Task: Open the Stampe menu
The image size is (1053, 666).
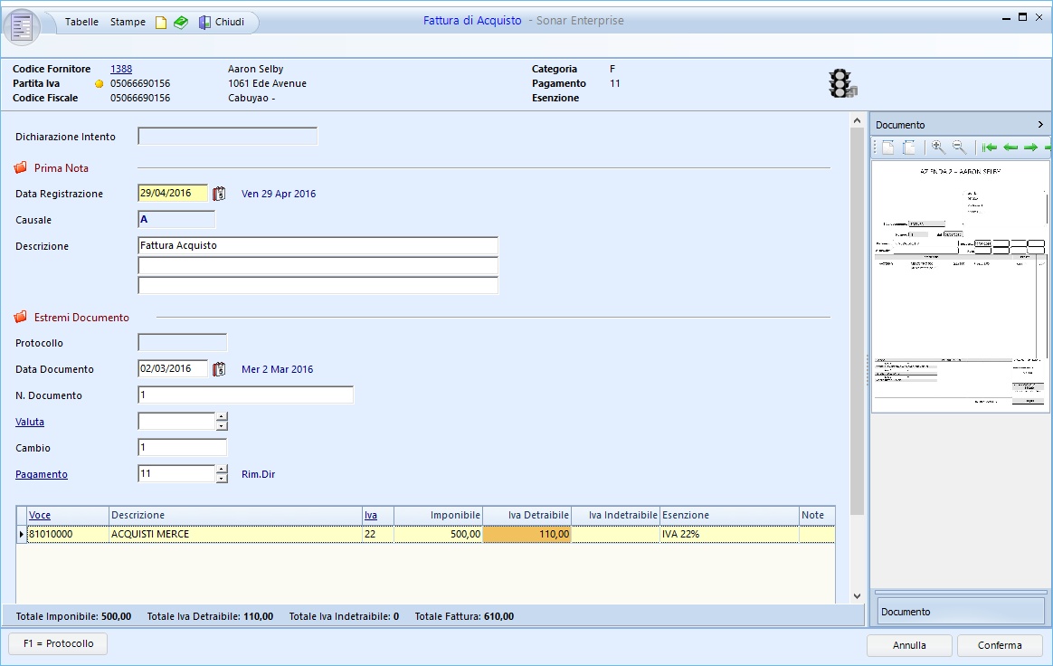Action: click(x=128, y=22)
